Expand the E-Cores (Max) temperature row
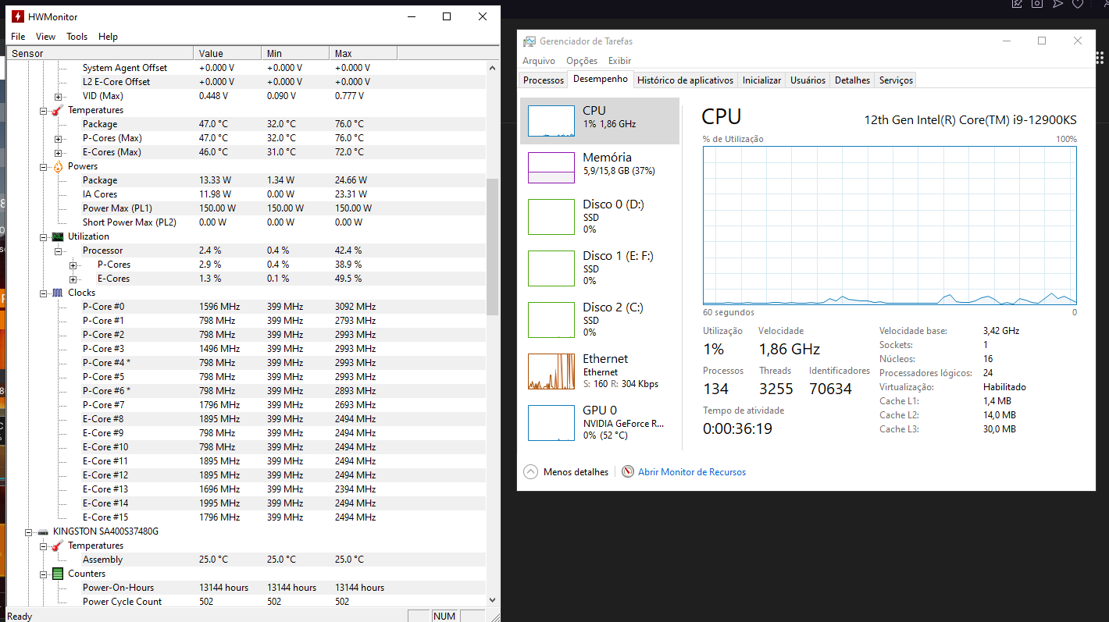Screen dimensions: 1109x622 pos(58,152)
